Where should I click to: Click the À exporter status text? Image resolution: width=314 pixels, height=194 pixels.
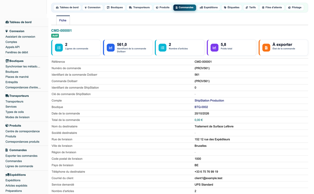pyautogui.click(x=282, y=45)
